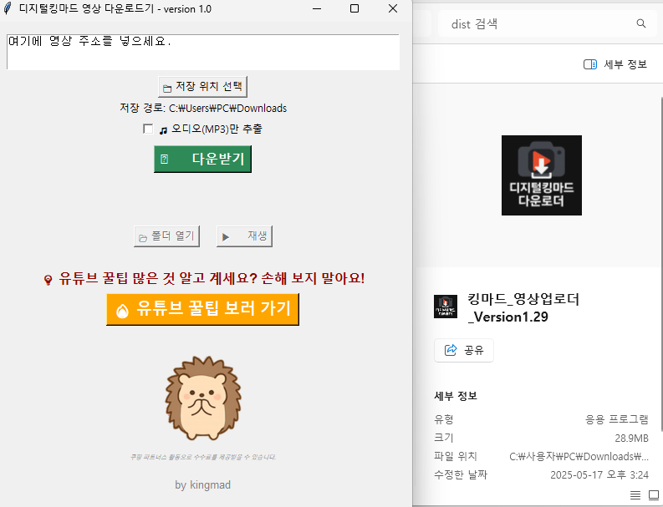Click the file name 킹마드_영상업로더_Version1.29
Image resolution: width=663 pixels, height=507 pixels.
click(523, 308)
